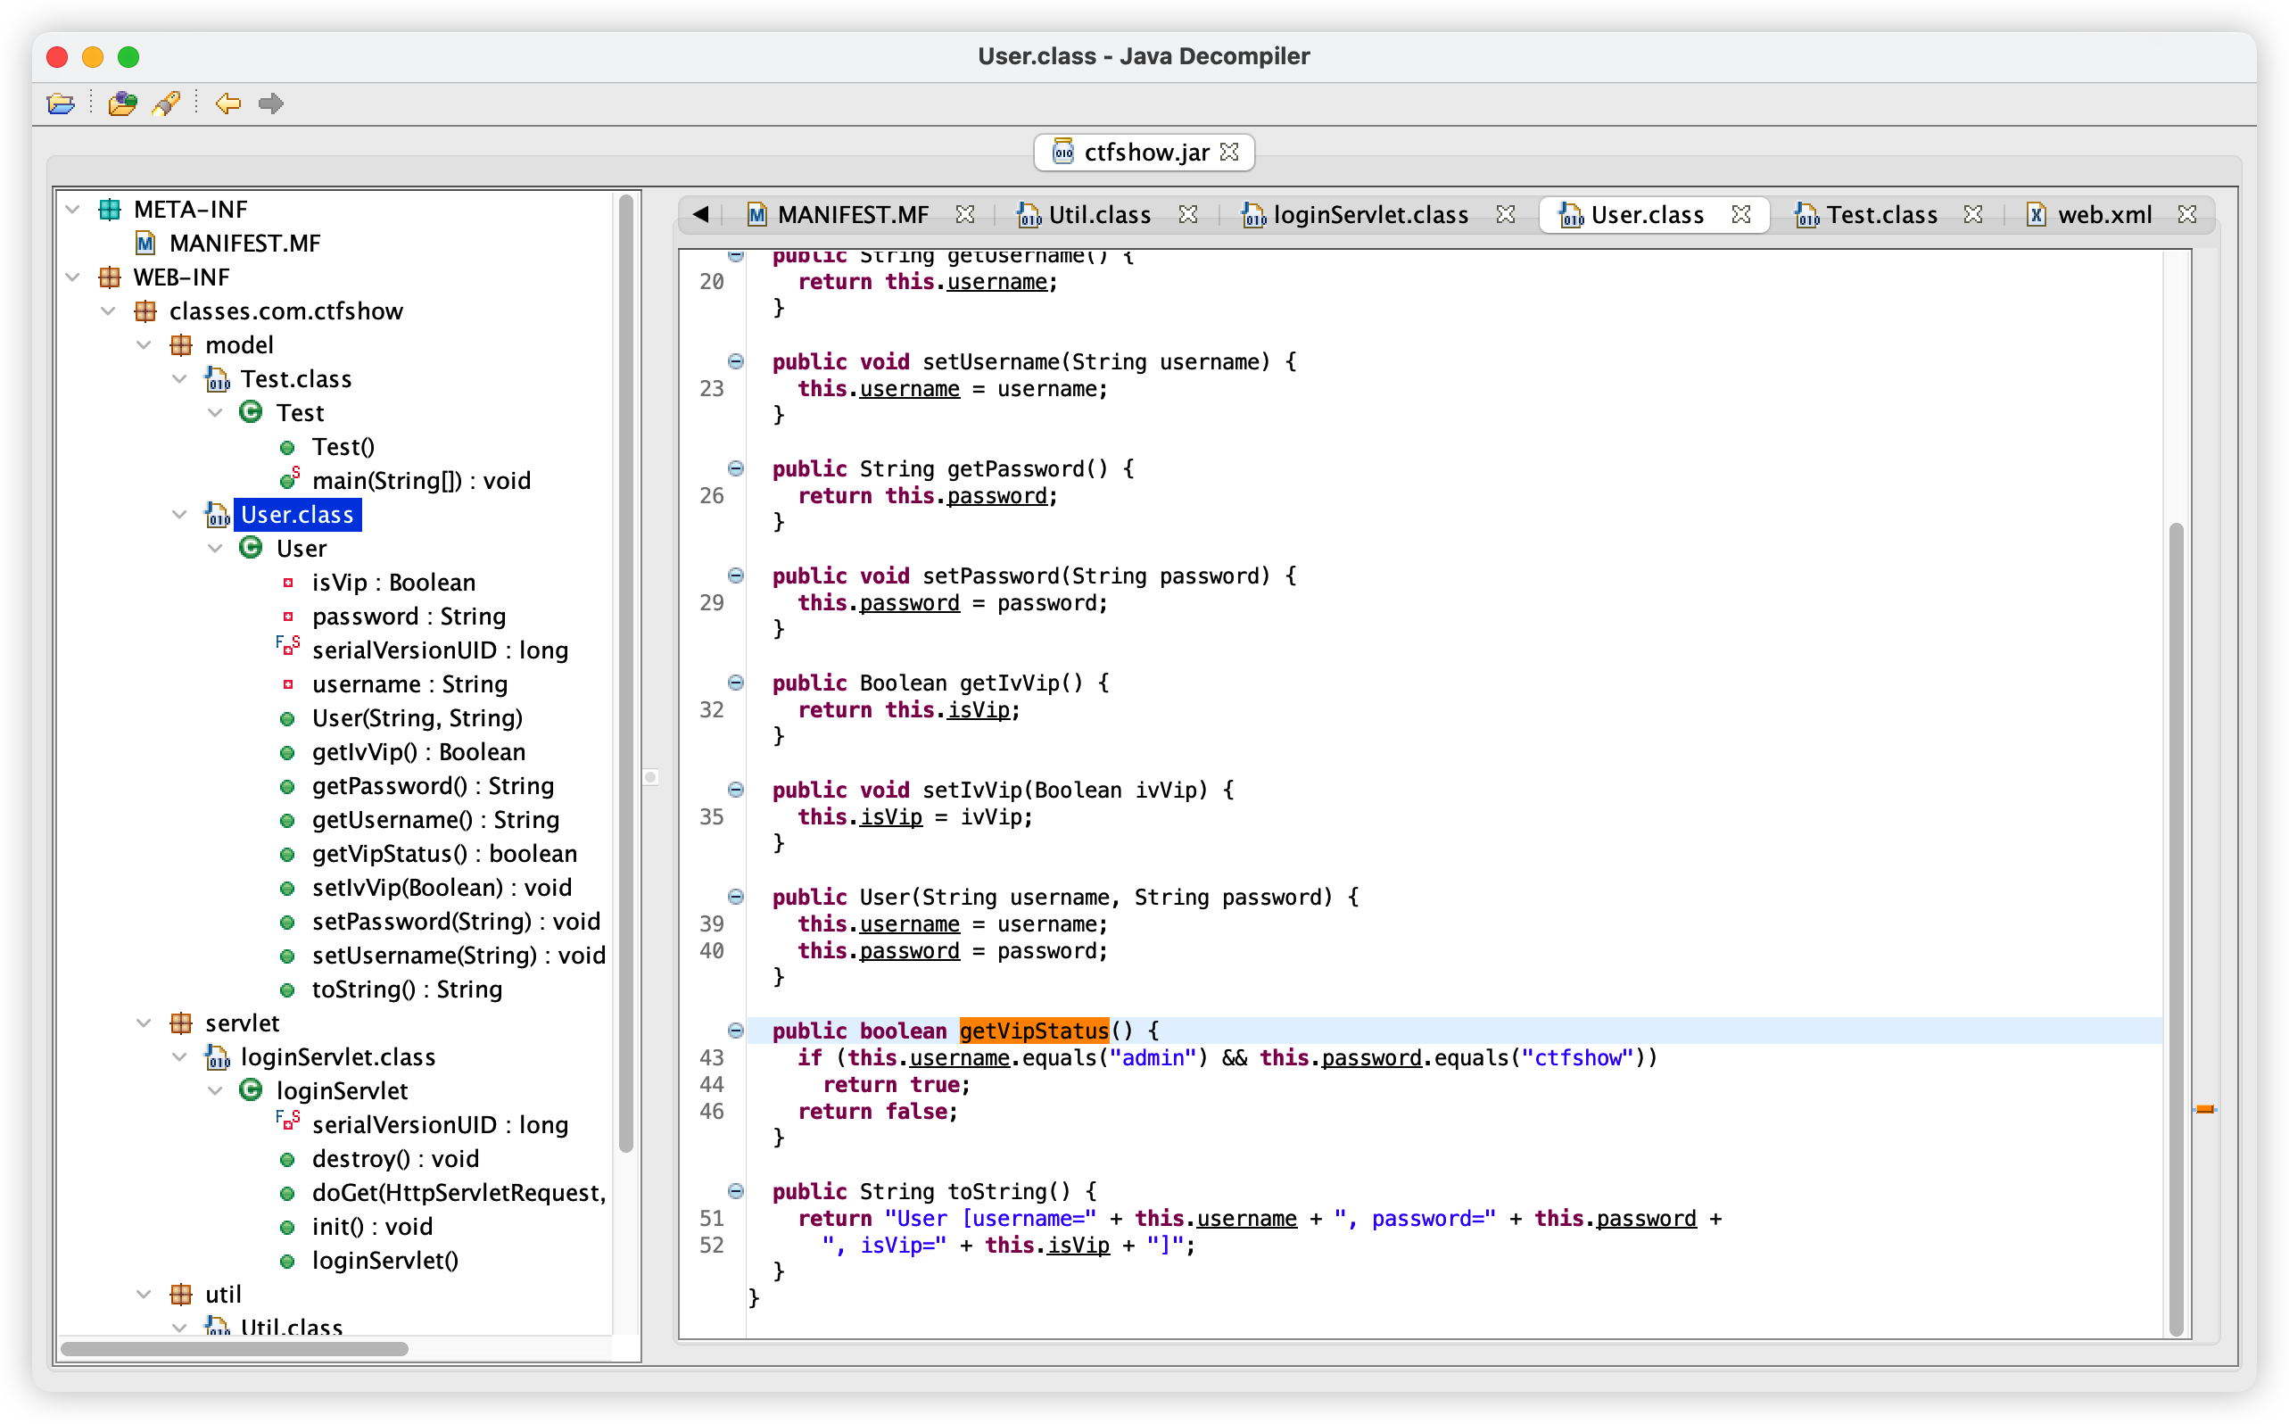
Task: Click the editor vertical scrollbar
Action: [x=2176, y=928]
